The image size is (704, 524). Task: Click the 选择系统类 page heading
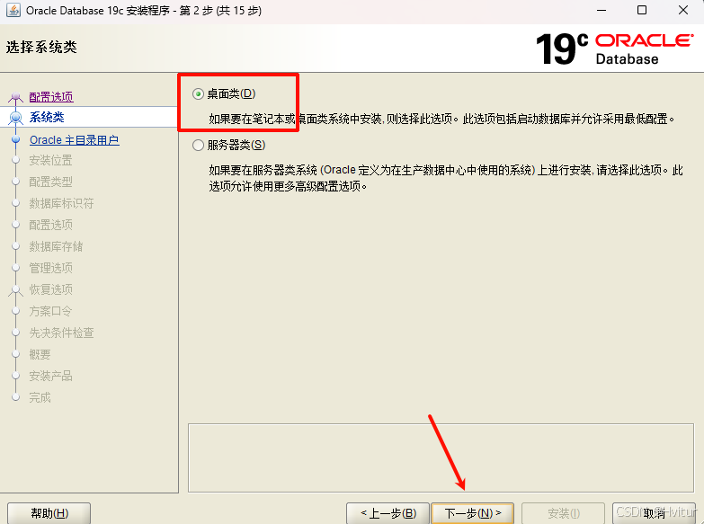(41, 47)
